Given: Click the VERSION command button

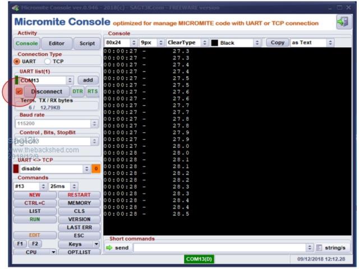Looking at the screenshot, I should (x=79, y=219).
